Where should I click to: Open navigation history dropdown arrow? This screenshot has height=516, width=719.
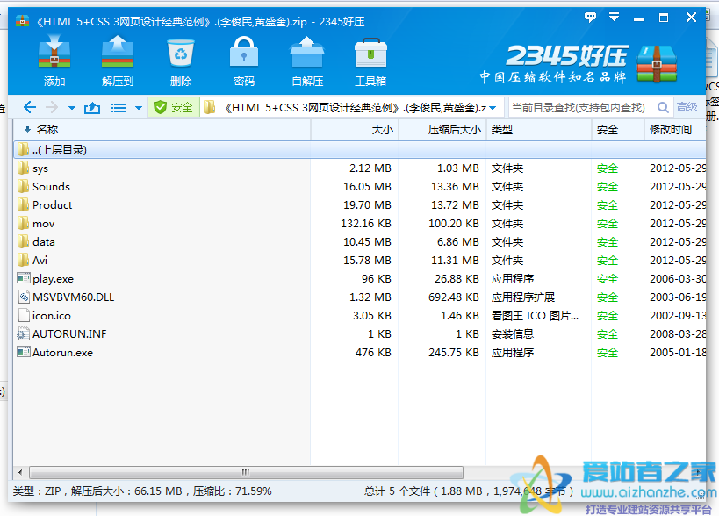click(71, 108)
